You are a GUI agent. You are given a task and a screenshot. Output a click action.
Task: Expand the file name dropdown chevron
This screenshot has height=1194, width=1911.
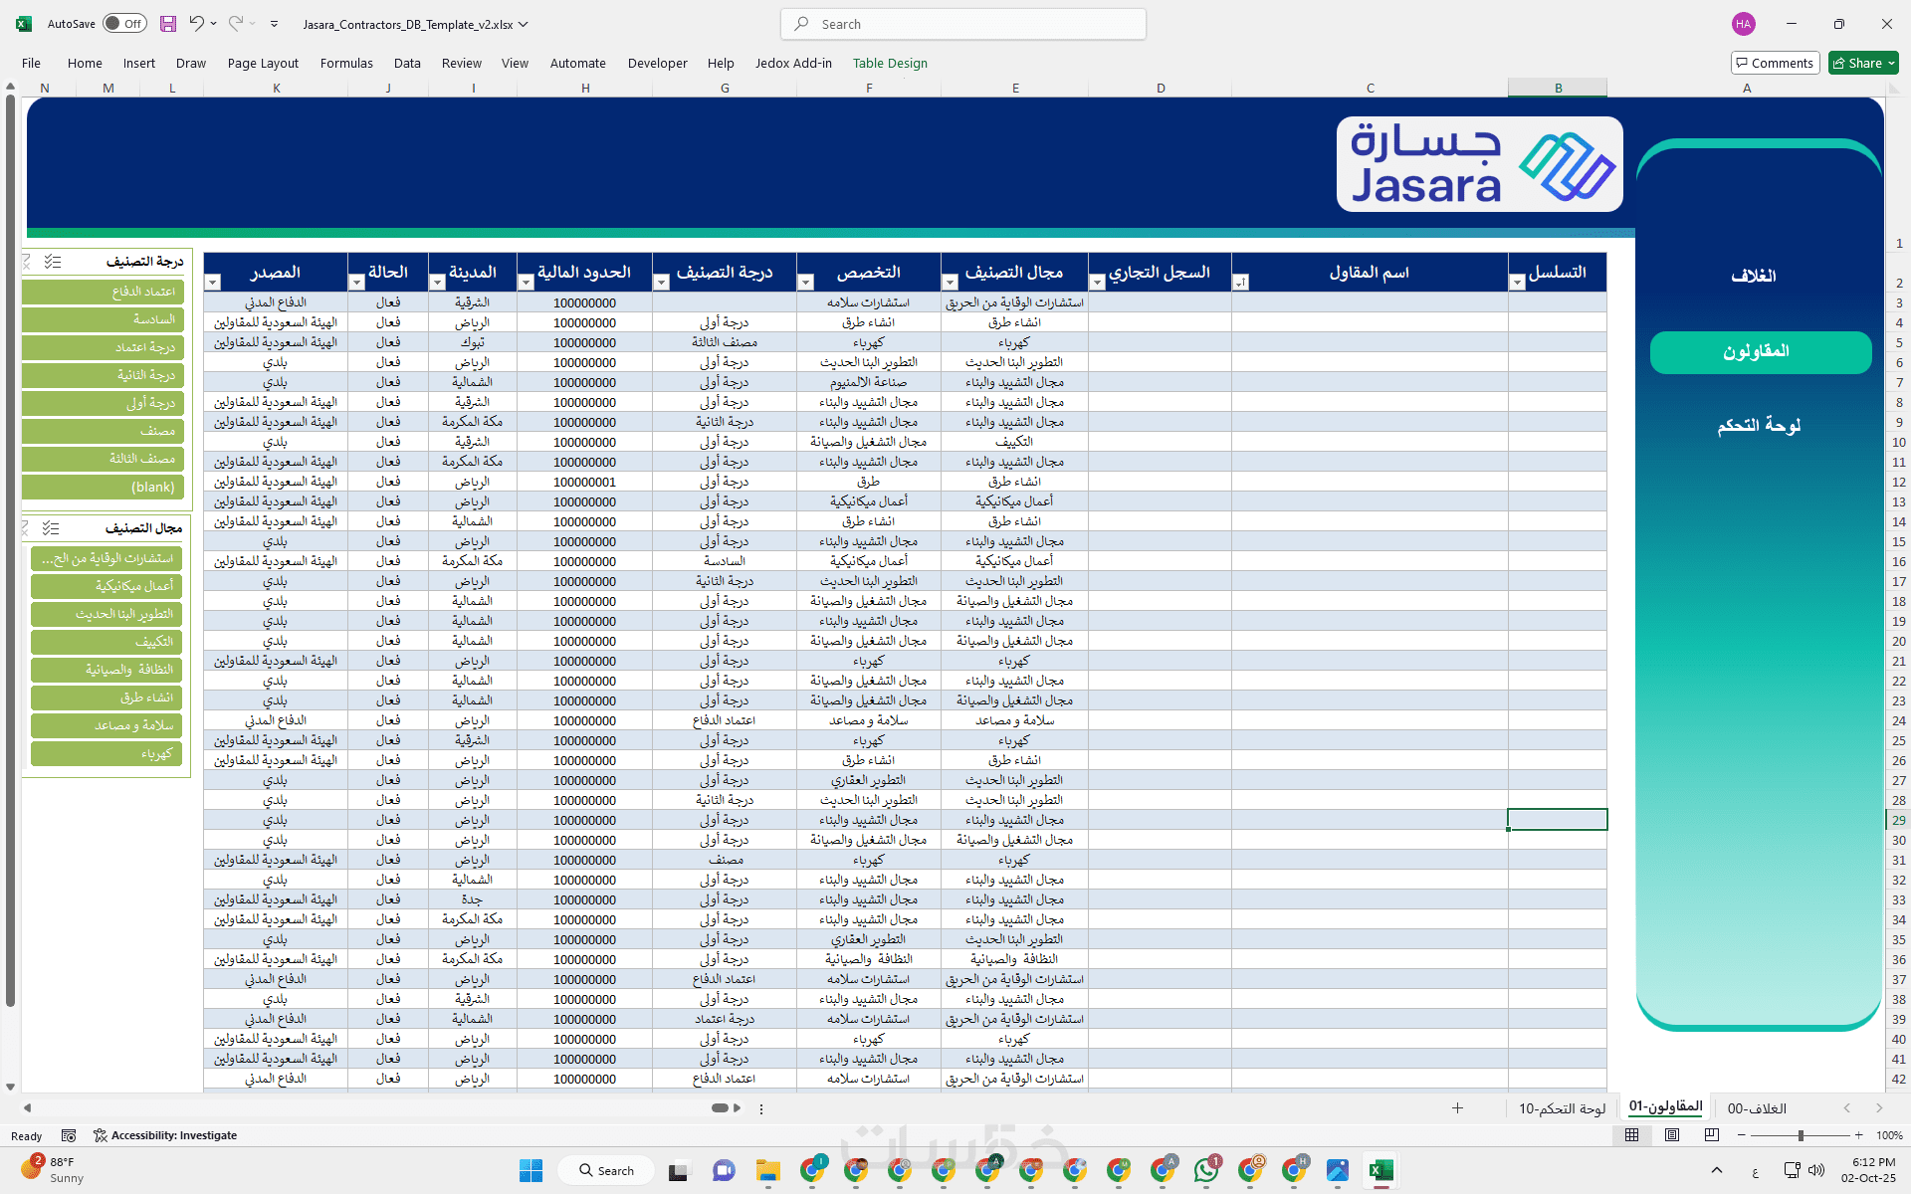(x=524, y=24)
